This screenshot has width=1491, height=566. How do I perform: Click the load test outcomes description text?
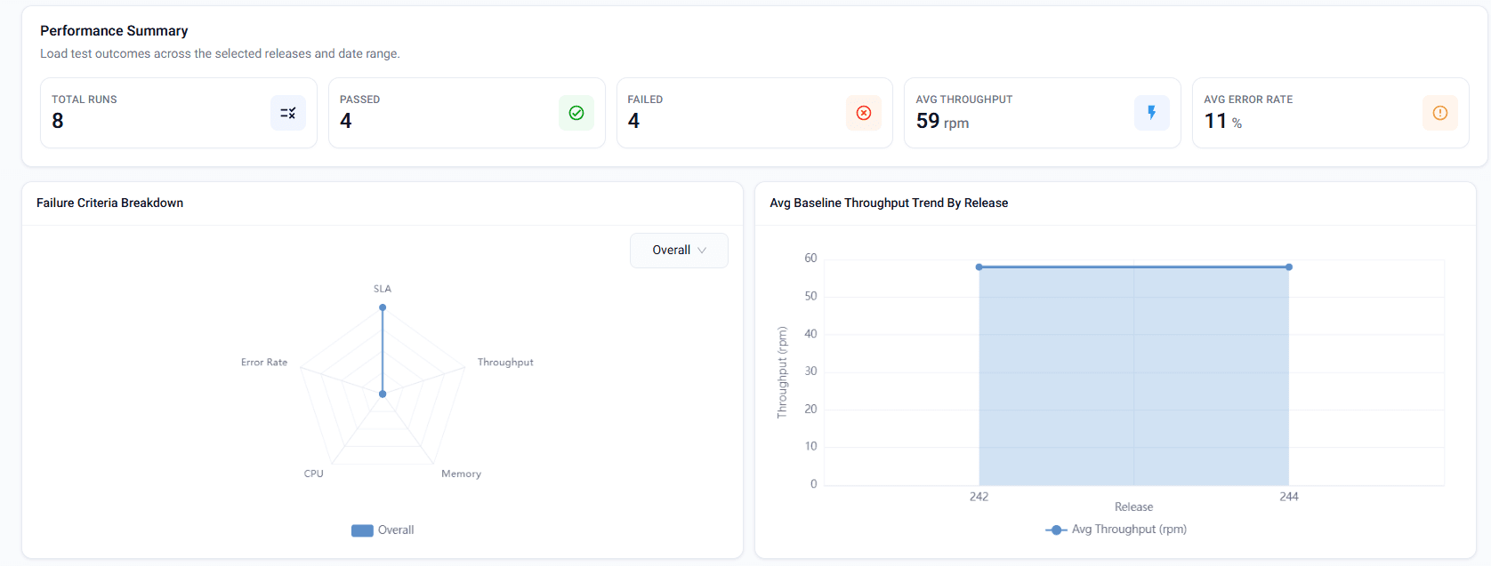tap(220, 54)
